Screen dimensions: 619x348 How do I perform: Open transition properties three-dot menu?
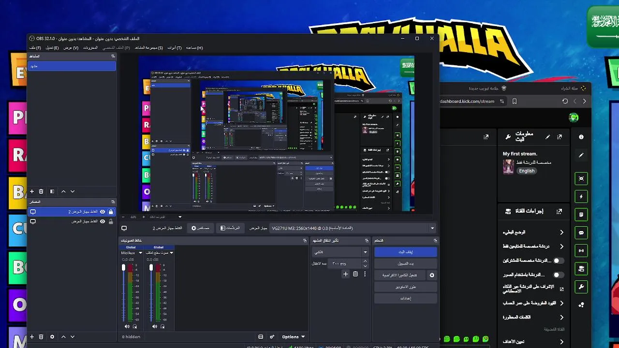(x=365, y=274)
